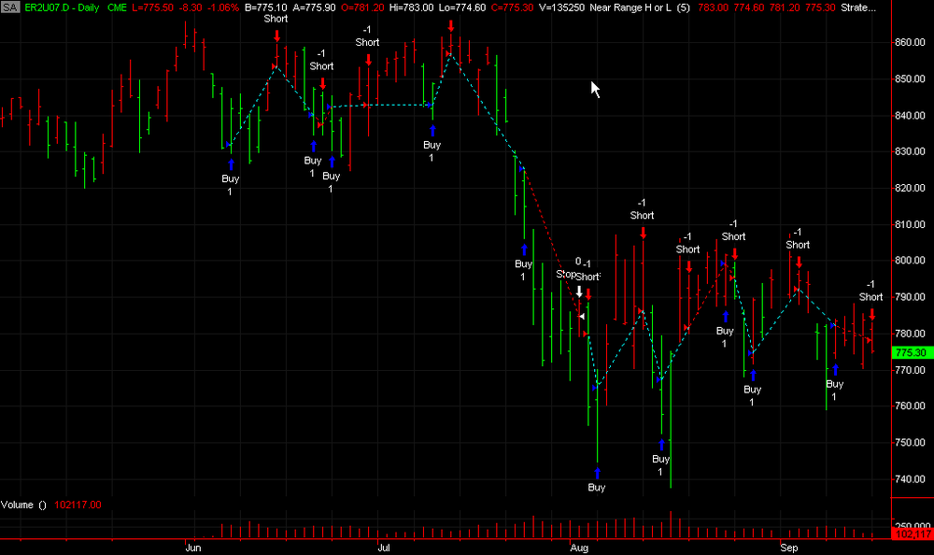
Task: Select the V=135250 volume value
Action: click(561, 7)
